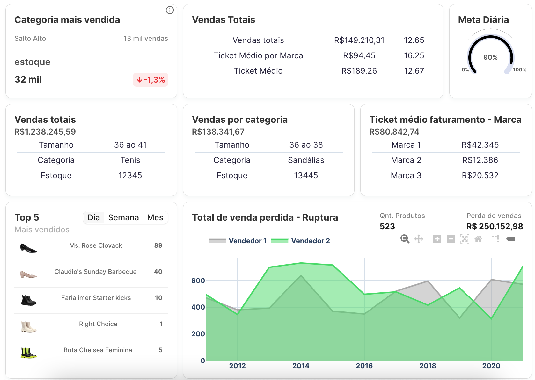Open the info icon on Categoria mais vendida
The image size is (535, 380).
click(x=170, y=10)
